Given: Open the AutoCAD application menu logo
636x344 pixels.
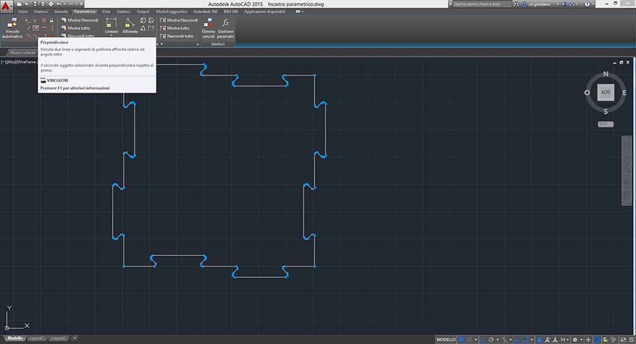Looking at the screenshot, I should click(5, 6).
